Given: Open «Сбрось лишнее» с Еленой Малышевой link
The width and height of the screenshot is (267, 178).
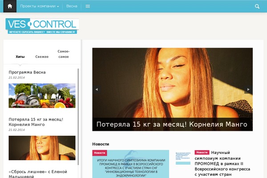Looking at the screenshot, I should (38, 174).
